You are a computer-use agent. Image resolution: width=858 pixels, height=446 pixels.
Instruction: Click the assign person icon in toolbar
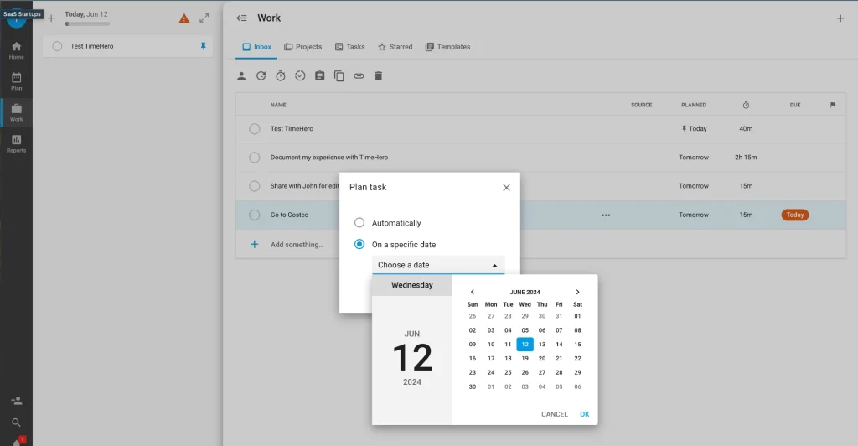click(241, 76)
